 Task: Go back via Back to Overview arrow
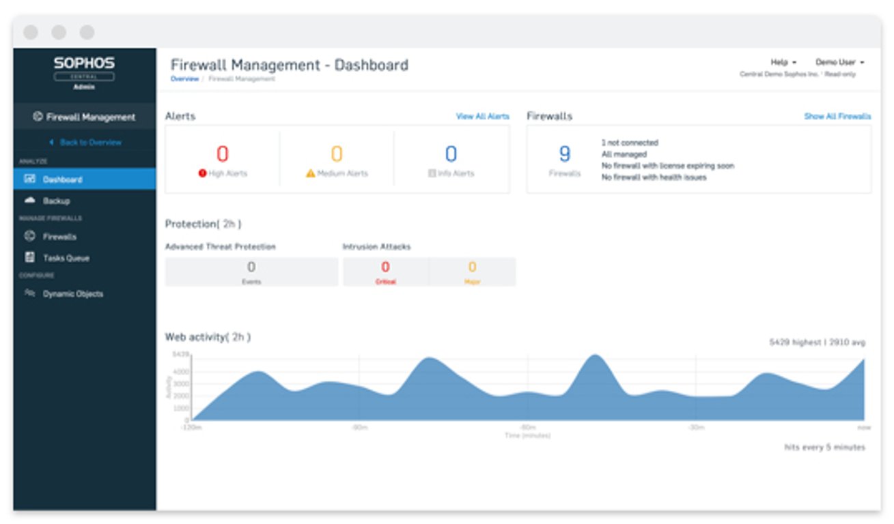click(x=51, y=143)
